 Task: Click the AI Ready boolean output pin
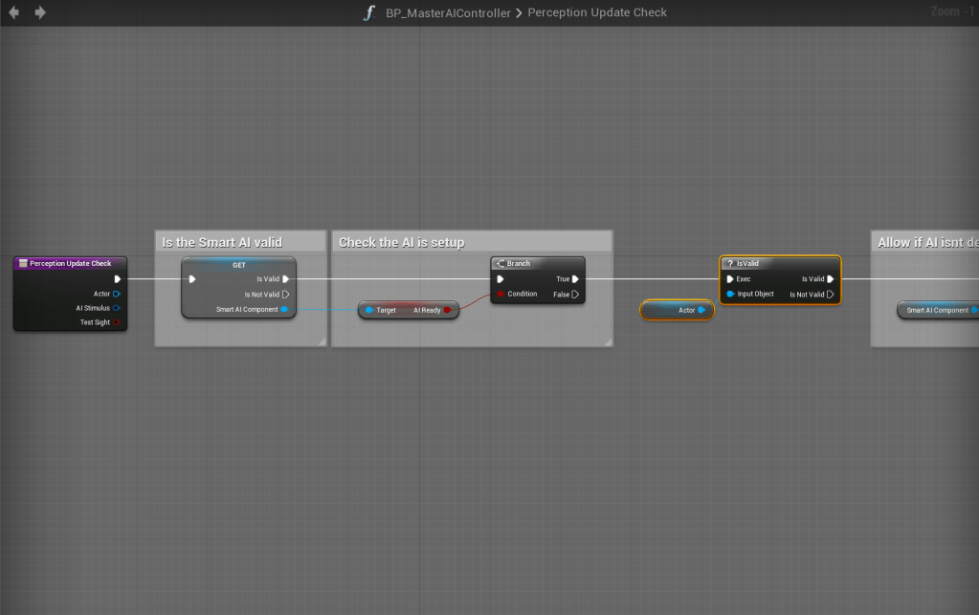pyautogui.click(x=447, y=310)
